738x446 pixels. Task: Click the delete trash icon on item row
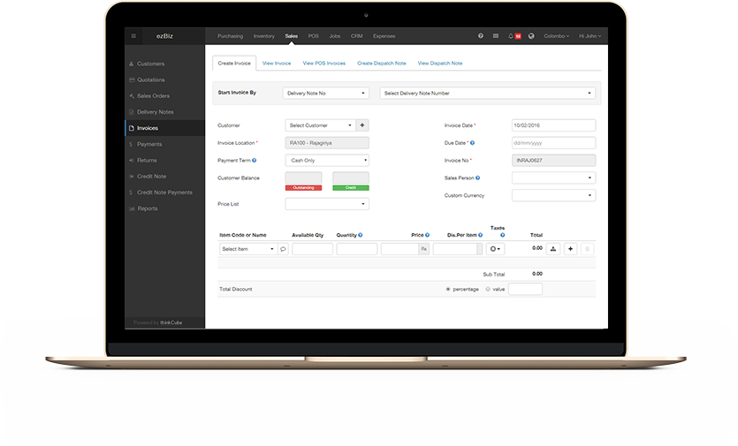pyautogui.click(x=587, y=249)
